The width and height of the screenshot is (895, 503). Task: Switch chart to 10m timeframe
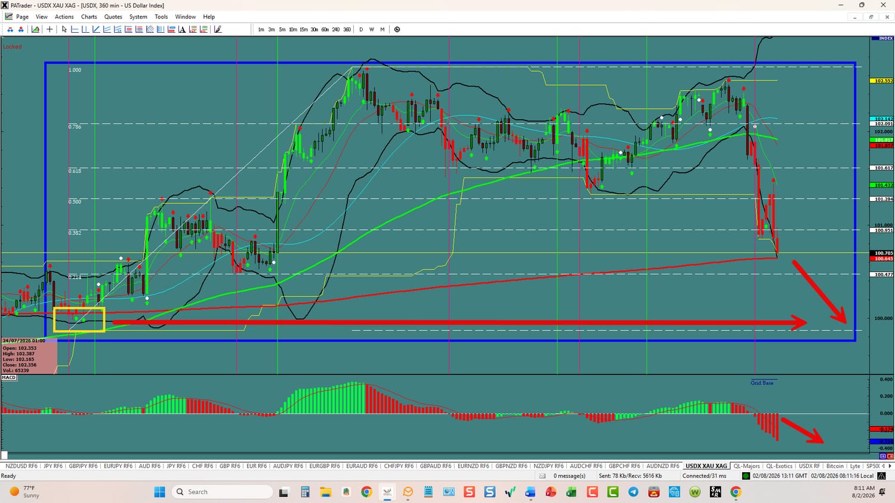(293, 29)
